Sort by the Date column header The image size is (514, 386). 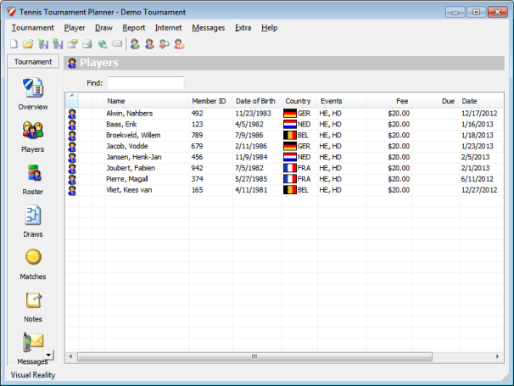click(x=481, y=101)
